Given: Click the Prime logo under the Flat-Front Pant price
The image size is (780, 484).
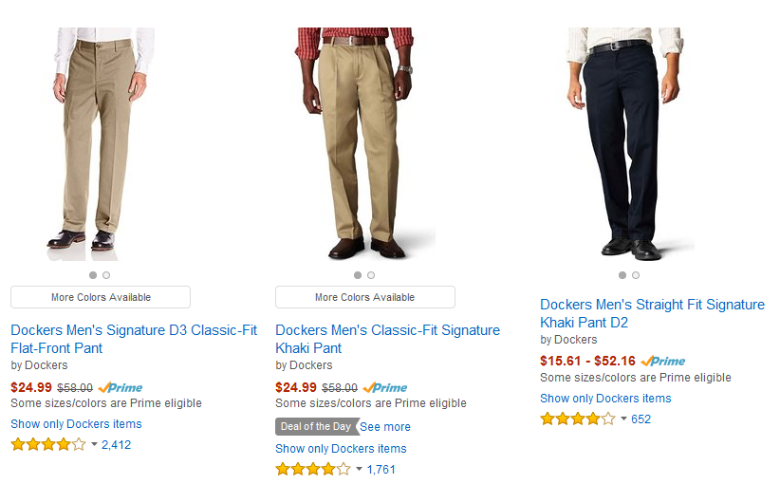Looking at the screenshot, I should [121, 387].
